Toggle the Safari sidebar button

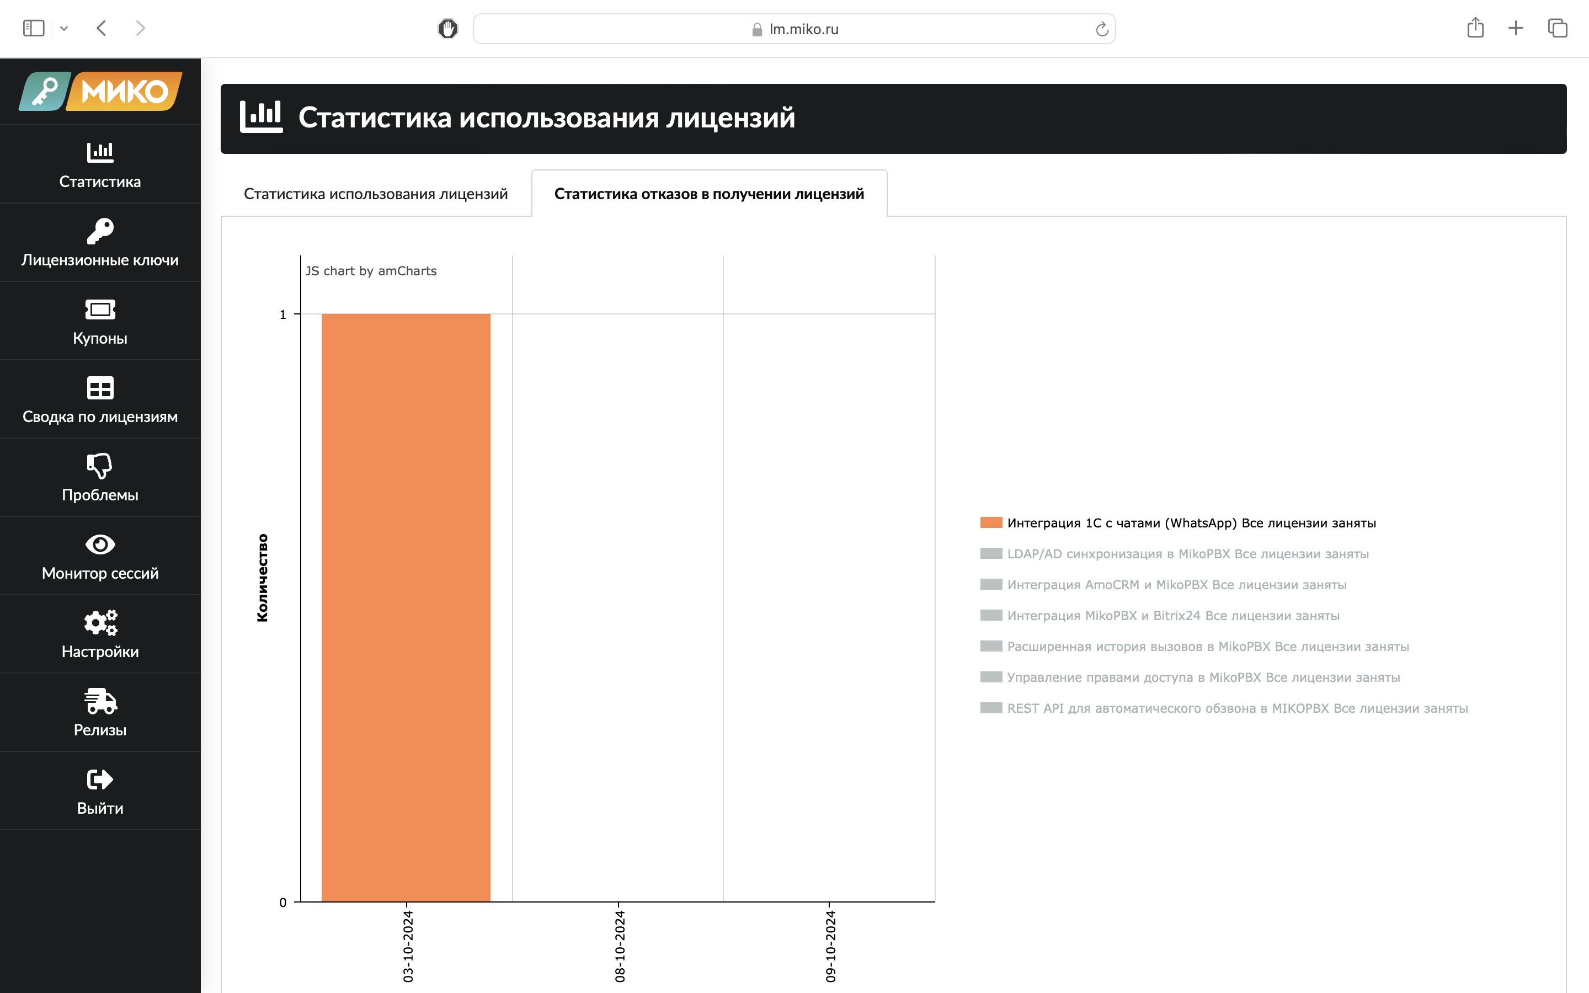(x=34, y=28)
